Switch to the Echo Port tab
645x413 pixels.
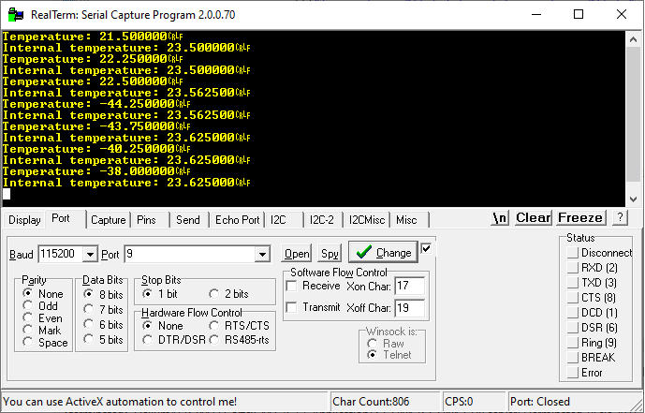click(x=238, y=220)
